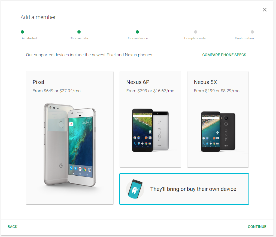Image resolution: width=276 pixels, height=237 pixels.
Task: Click the Confirmation step dot
Action: (252, 32)
